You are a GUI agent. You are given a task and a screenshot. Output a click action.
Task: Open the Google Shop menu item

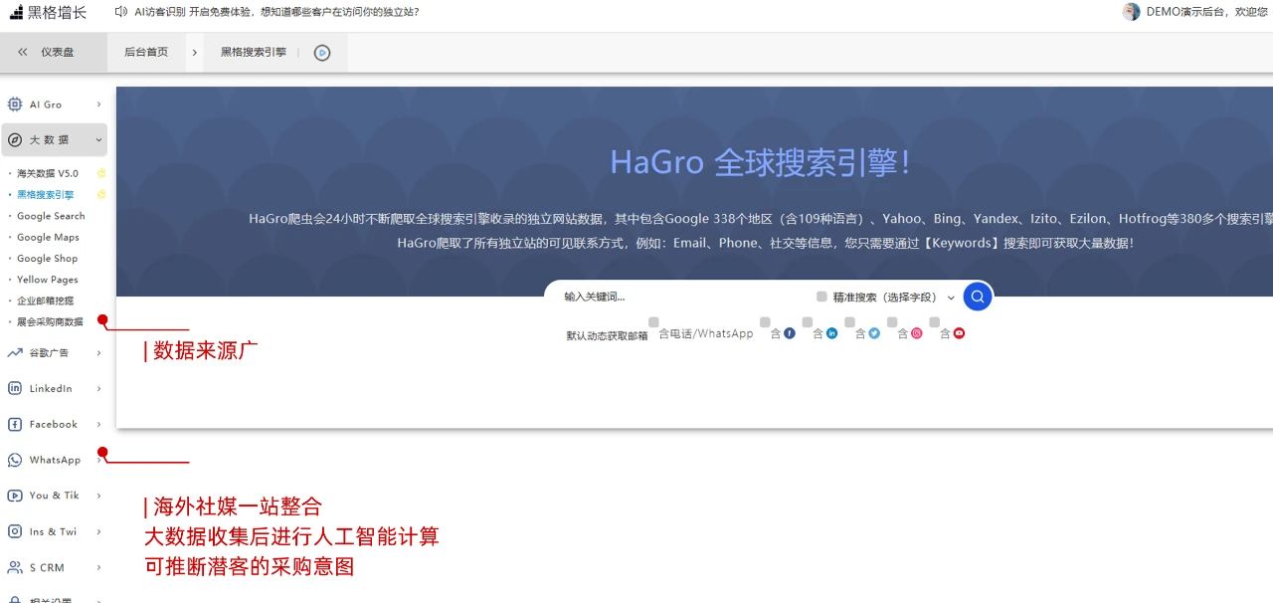click(x=47, y=259)
